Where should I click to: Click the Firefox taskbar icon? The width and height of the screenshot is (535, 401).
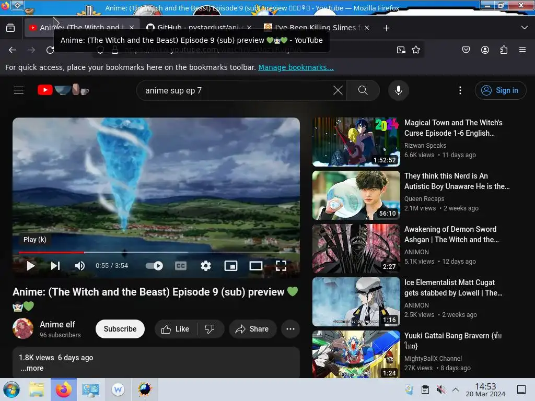63,390
